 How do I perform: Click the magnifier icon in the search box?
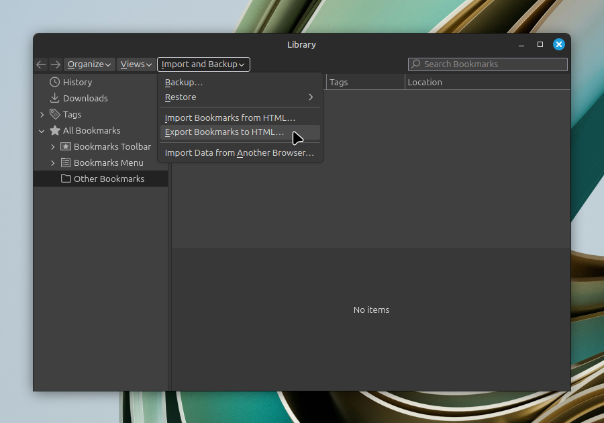pos(416,64)
